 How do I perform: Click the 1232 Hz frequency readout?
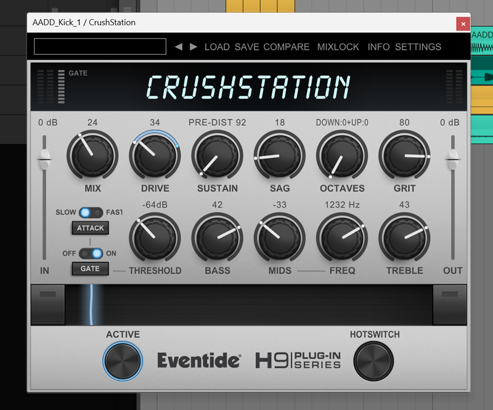[342, 205]
